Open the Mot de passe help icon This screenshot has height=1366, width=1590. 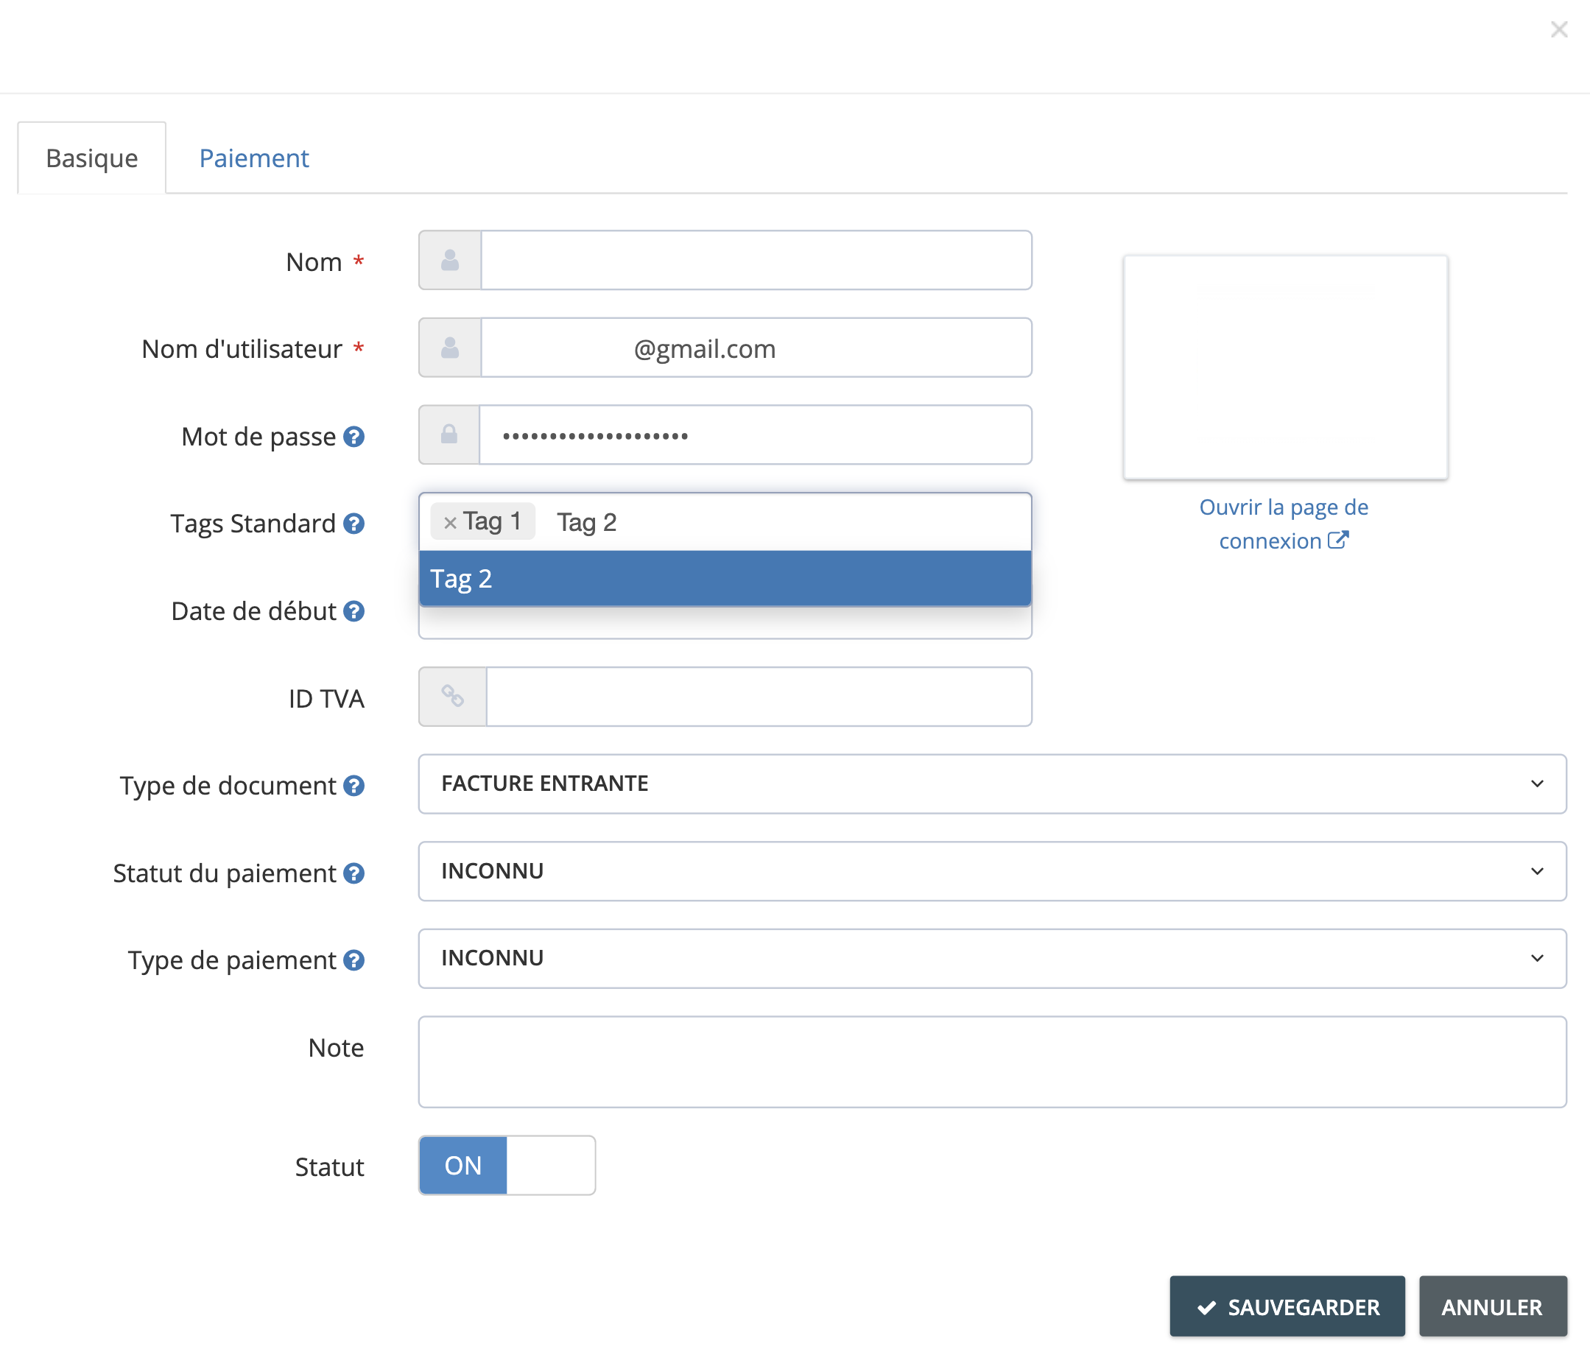pos(353,437)
